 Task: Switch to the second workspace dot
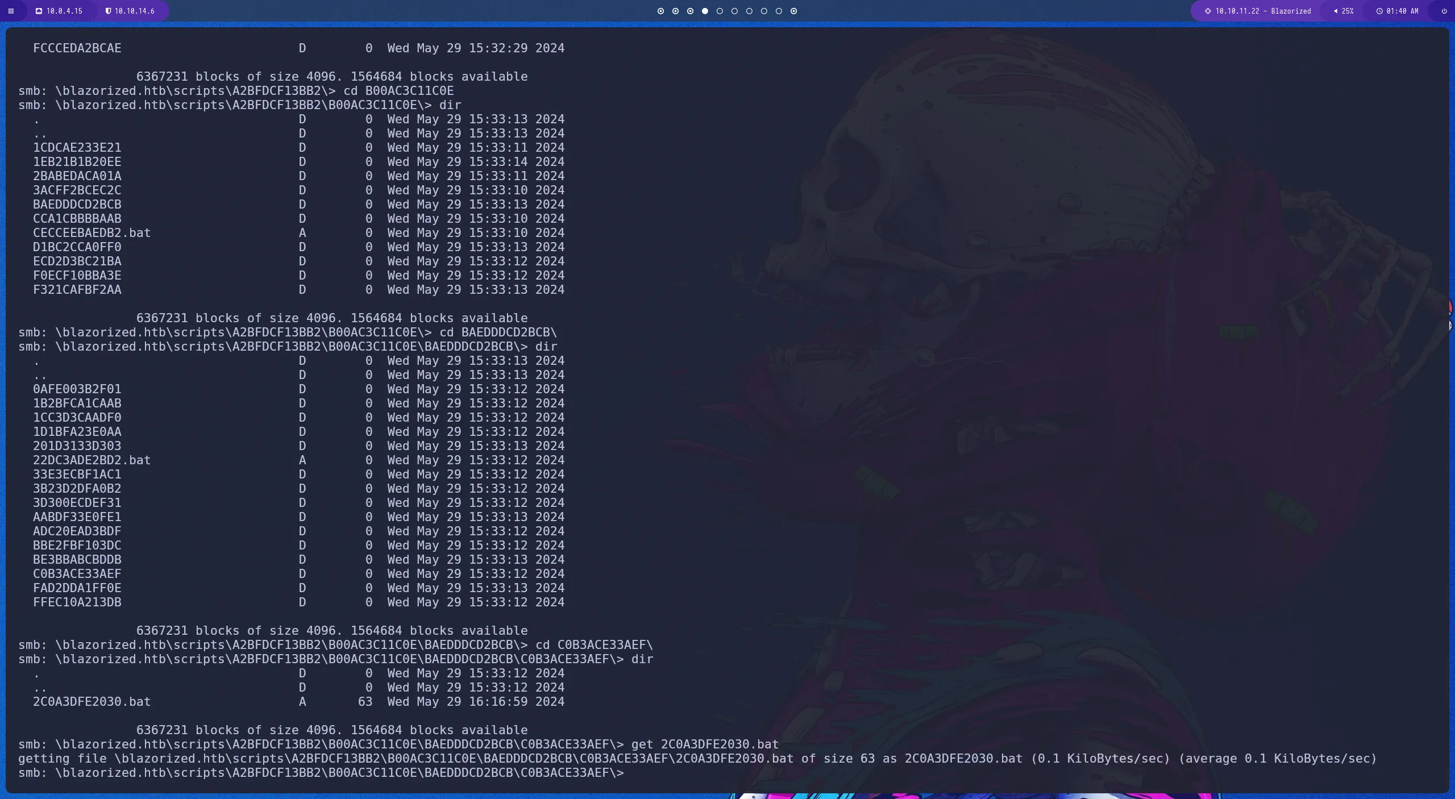coord(675,11)
